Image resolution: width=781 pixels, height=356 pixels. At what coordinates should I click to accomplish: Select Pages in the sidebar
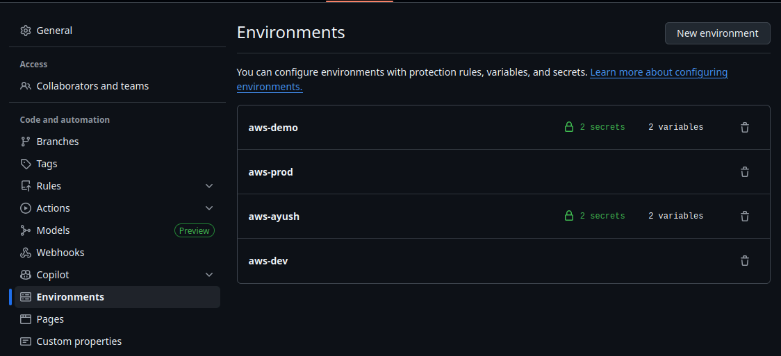click(x=50, y=319)
